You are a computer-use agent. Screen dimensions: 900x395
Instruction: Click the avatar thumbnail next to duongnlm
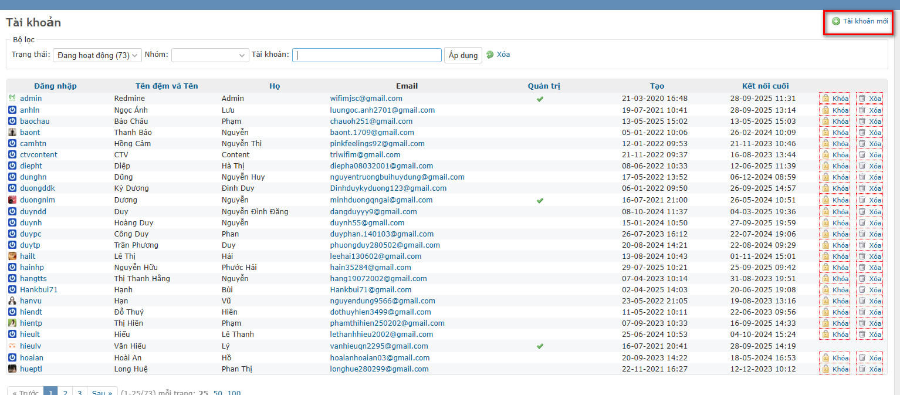click(x=12, y=200)
